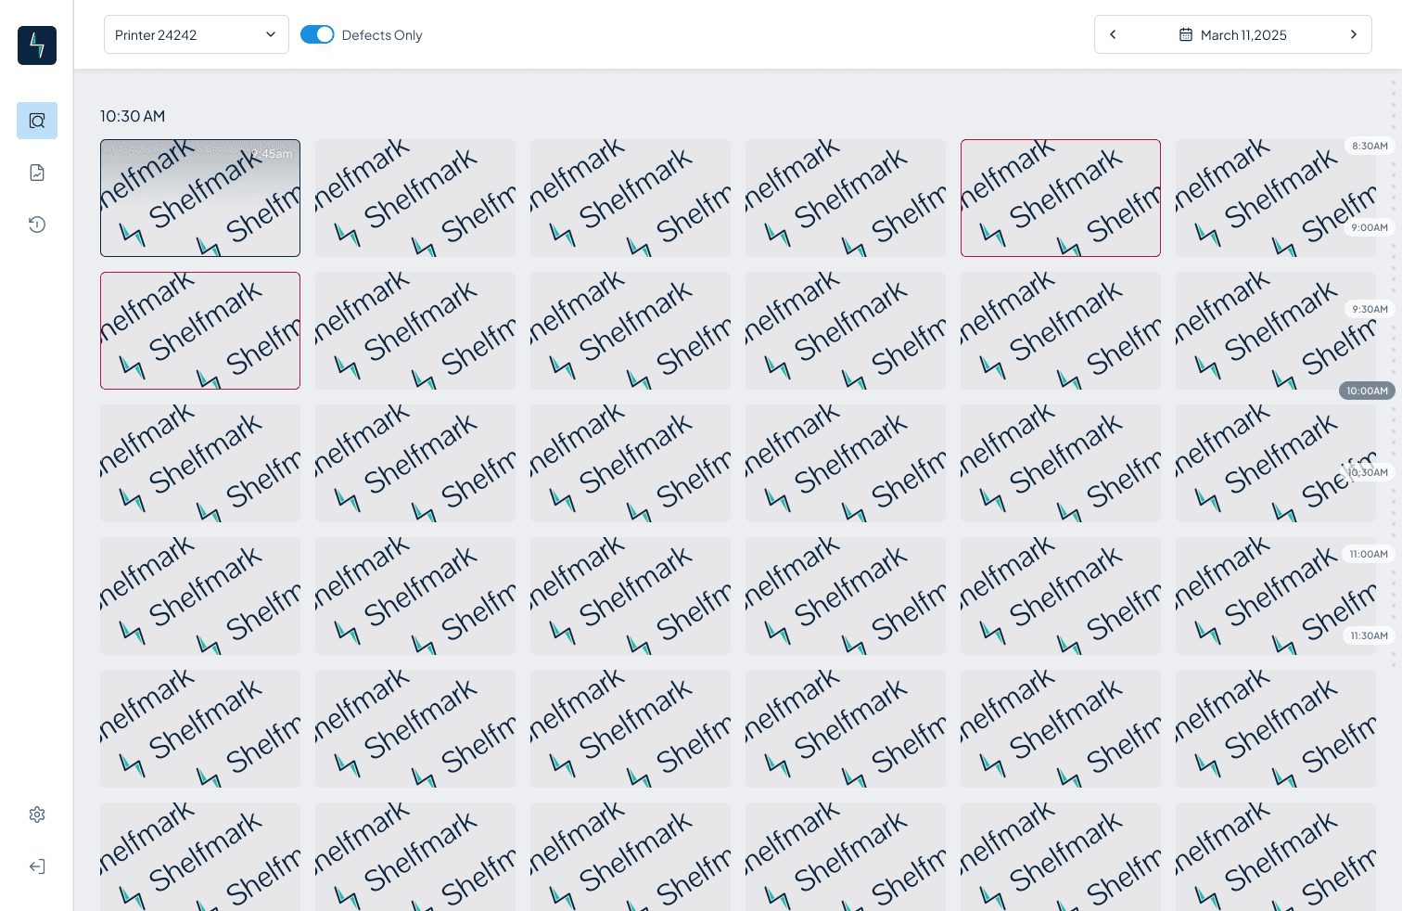Image resolution: width=1402 pixels, height=911 pixels.
Task: Toggle the Defects Only switch
Action: 317,34
